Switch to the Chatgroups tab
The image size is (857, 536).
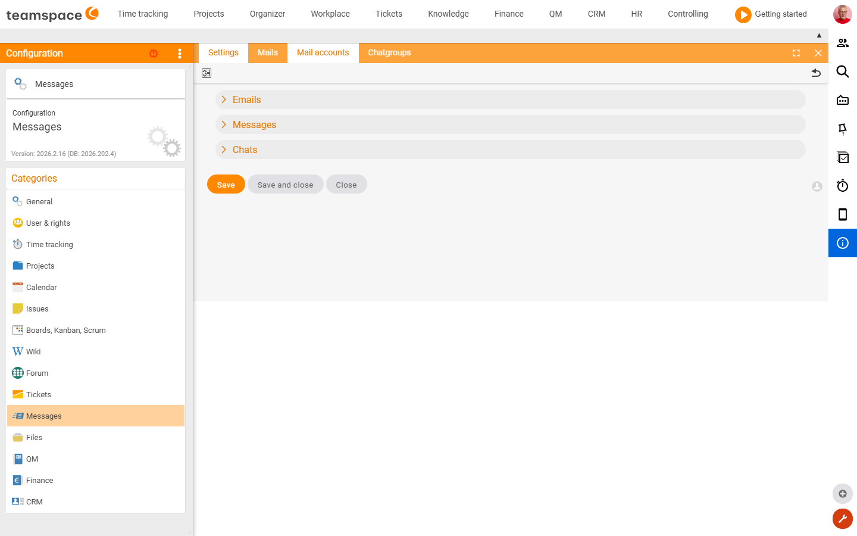[x=390, y=53]
